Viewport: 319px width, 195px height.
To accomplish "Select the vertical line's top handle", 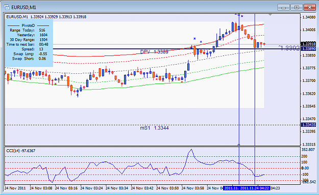I will click(239, 15).
